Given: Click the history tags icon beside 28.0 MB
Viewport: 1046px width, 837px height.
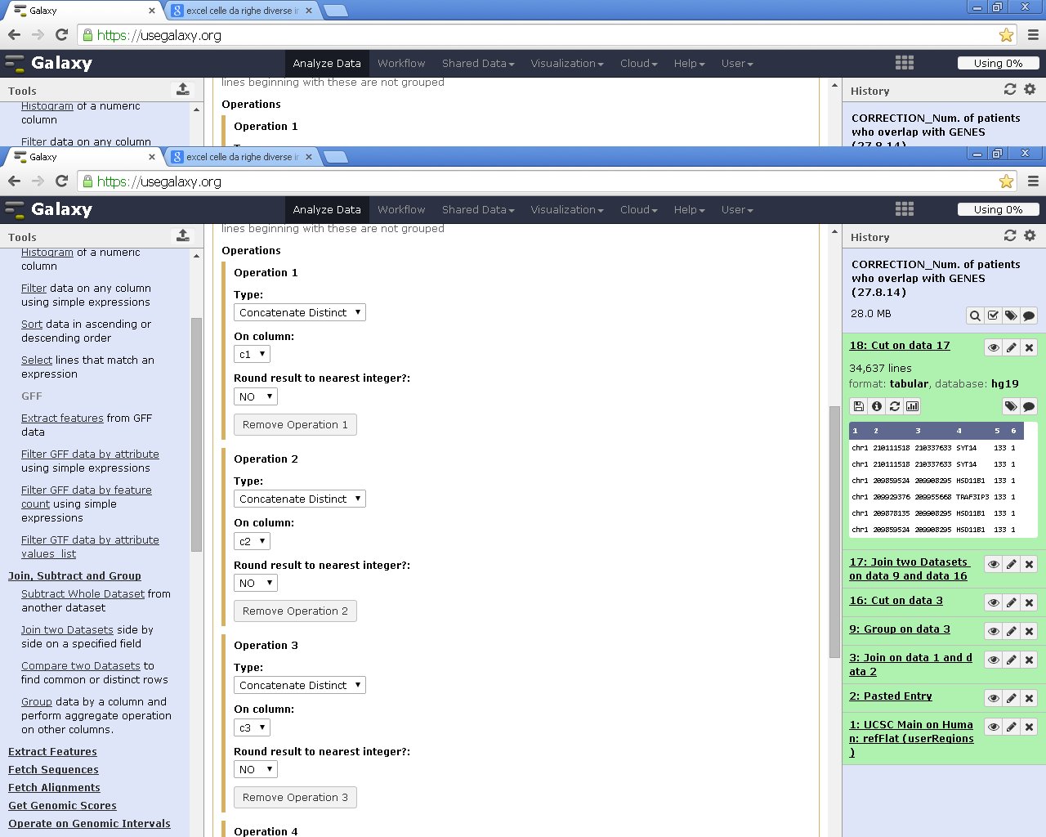Looking at the screenshot, I should 1011,316.
